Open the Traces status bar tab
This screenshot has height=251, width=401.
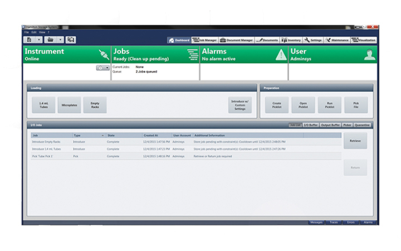[334, 223]
